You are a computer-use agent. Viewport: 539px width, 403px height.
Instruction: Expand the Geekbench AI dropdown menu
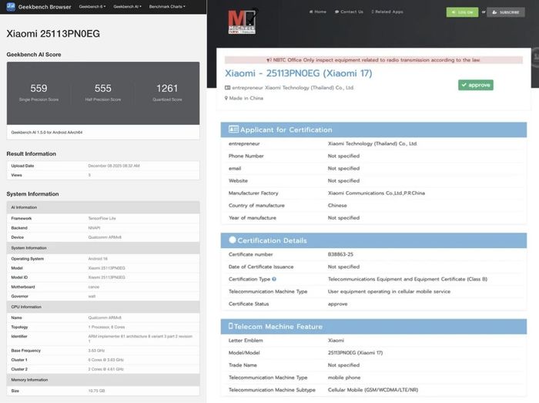(x=127, y=6)
